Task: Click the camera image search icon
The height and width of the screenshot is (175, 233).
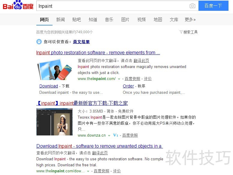Action: pos(192,6)
